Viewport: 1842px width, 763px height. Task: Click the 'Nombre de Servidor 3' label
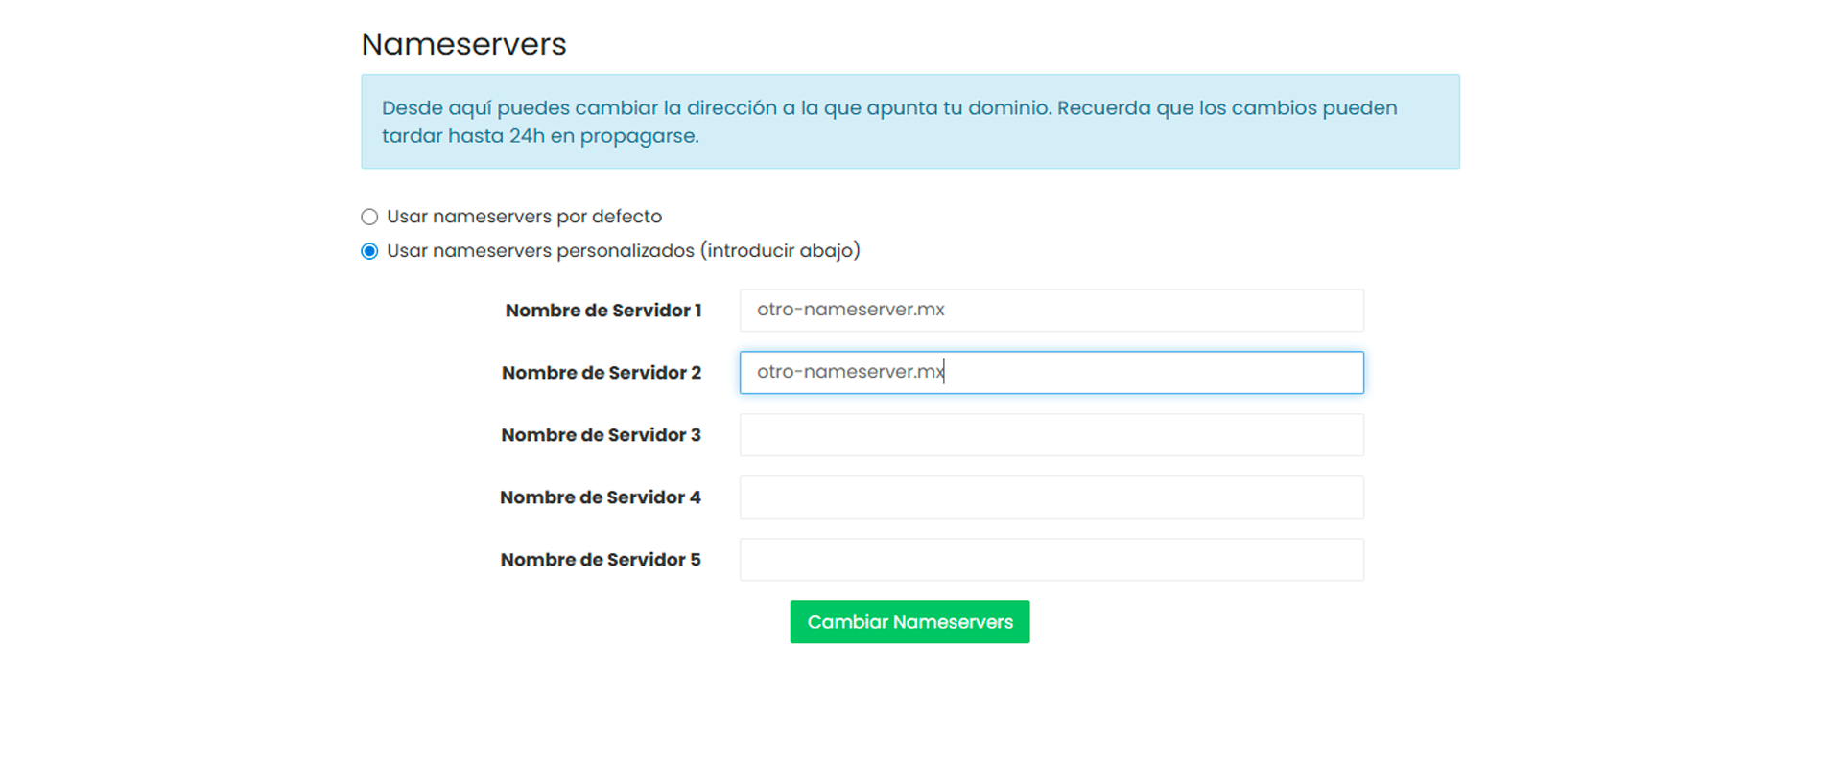coord(601,435)
